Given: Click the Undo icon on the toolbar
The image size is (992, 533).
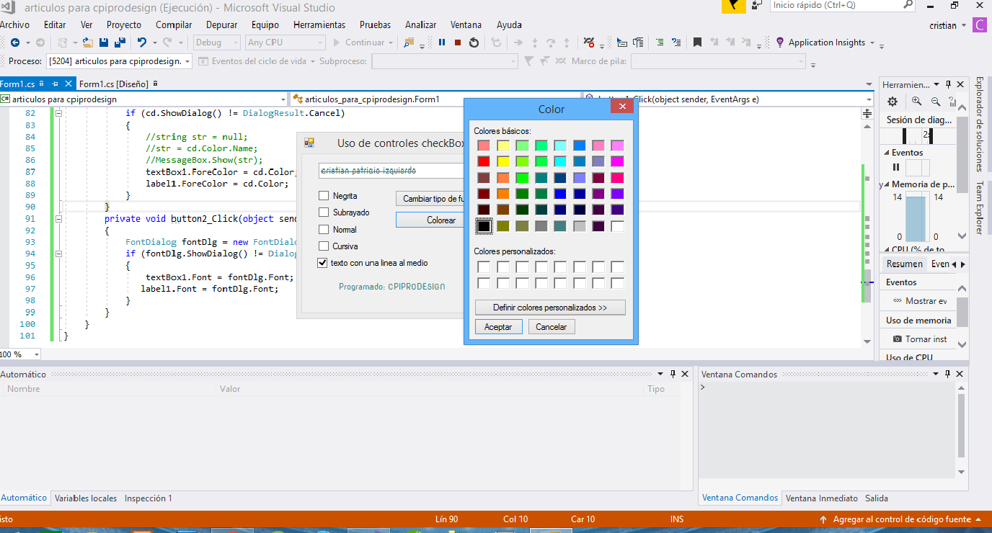Looking at the screenshot, I should [x=143, y=42].
